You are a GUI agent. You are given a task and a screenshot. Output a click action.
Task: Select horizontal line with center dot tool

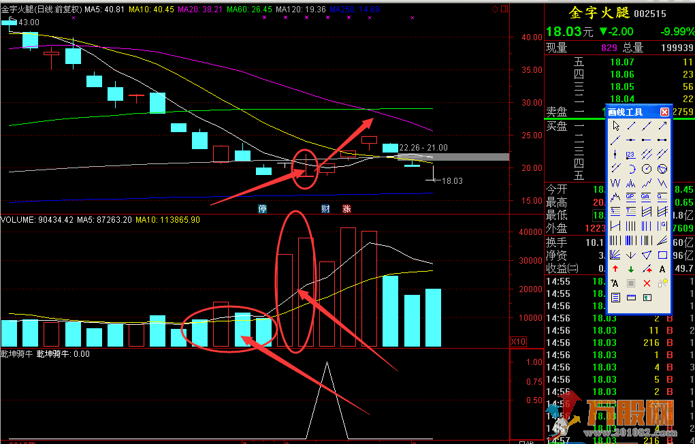click(x=631, y=140)
